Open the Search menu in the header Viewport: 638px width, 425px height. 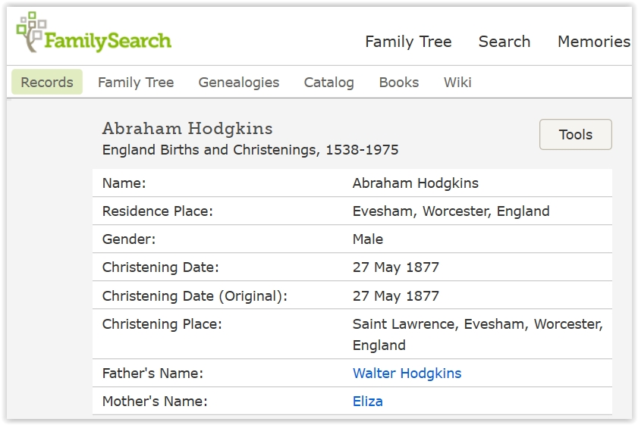(x=504, y=42)
